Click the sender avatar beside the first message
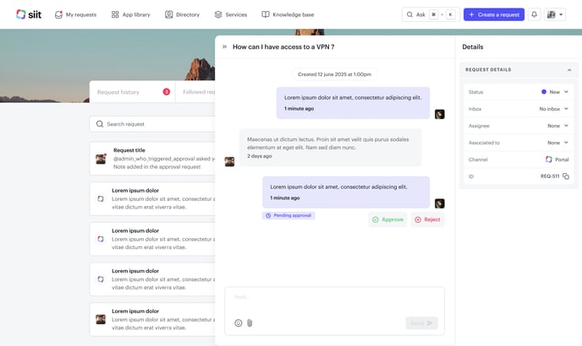This screenshot has height=346, width=582. pyautogui.click(x=439, y=114)
